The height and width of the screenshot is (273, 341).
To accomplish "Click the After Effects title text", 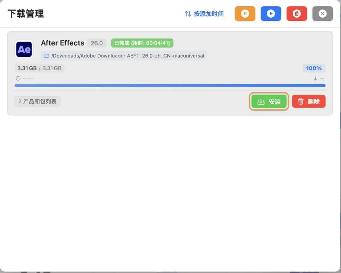I will (63, 43).
